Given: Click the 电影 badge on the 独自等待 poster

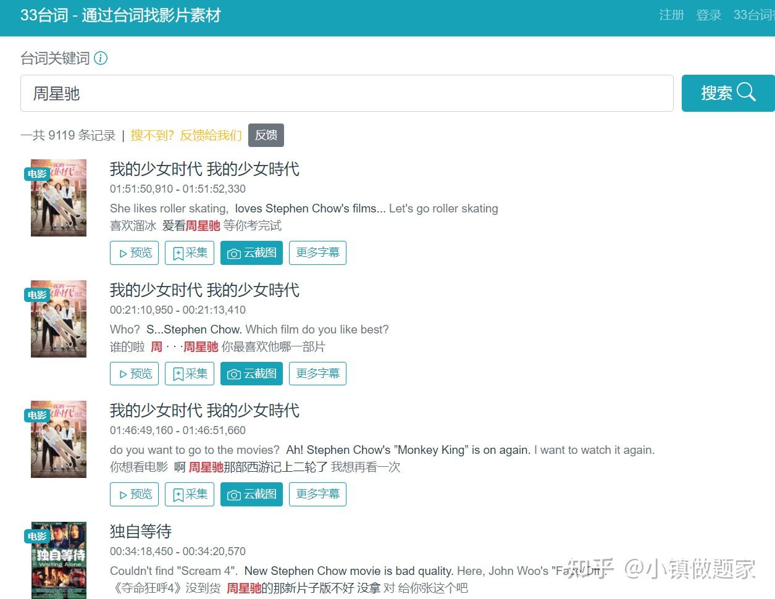Looking at the screenshot, I should (36, 536).
